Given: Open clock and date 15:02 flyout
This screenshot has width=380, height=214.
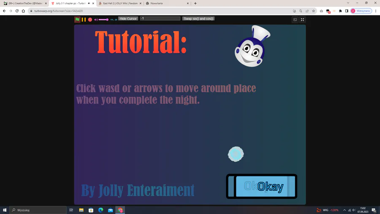Looking at the screenshot, I should pos(363,210).
